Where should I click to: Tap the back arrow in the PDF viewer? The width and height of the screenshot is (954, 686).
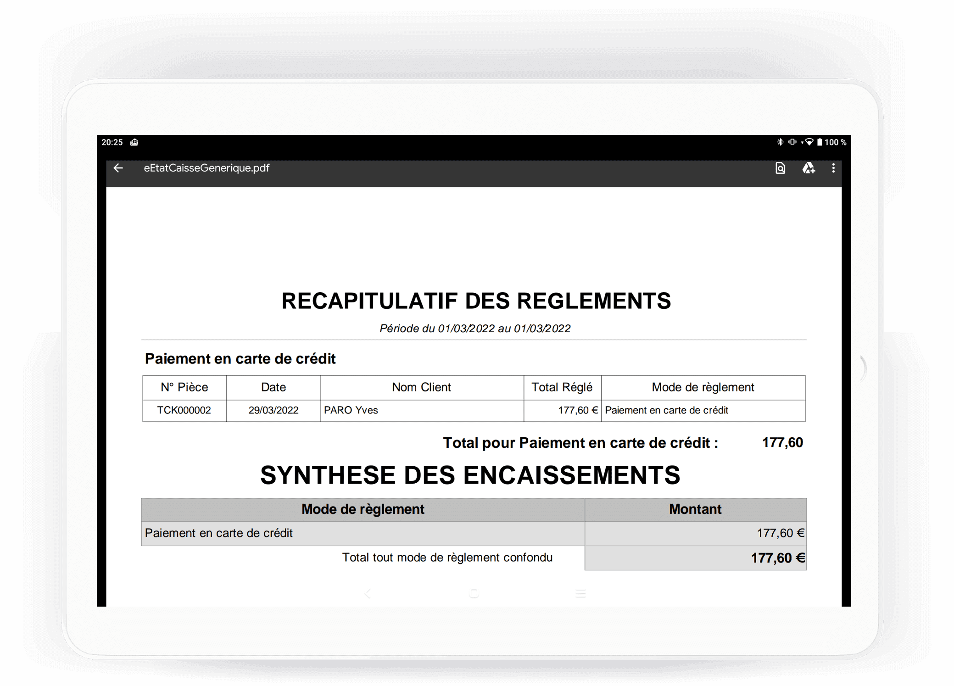pyautogui.click(x=118, y=168)
